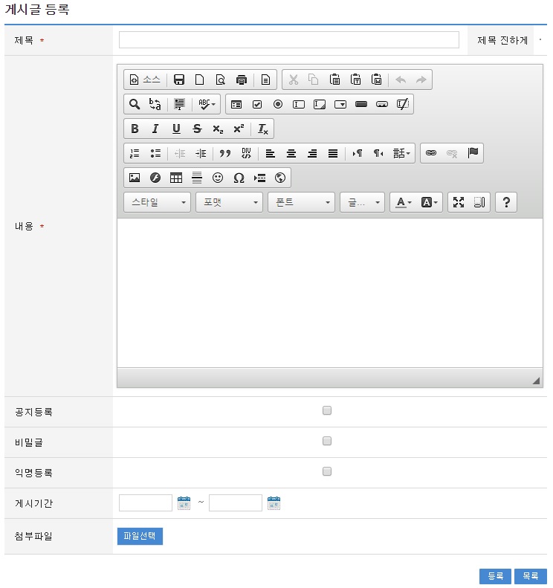The height and width of the screenshot is (588, 553).
Task: Insert special character with the Omega icon
Action: (239, 178)
